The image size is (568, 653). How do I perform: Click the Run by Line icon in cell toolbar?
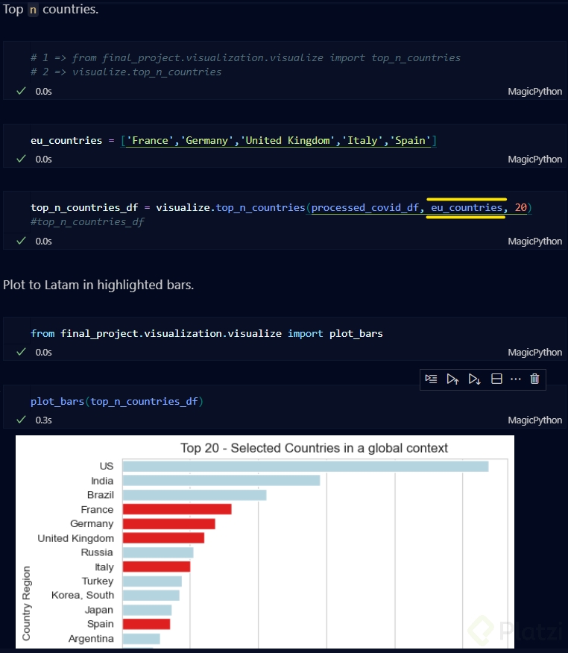[x=432, y=379]
